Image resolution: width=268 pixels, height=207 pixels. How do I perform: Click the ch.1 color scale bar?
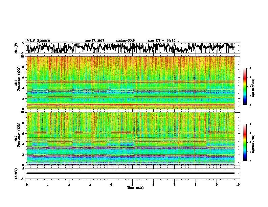[245, 87]
